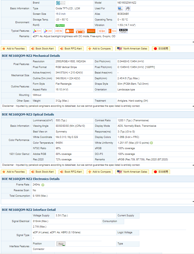Click aspect ratio 16:10 (H:V)
The height and width of the screenshot is (254, 194).
[x=62, y=89]
